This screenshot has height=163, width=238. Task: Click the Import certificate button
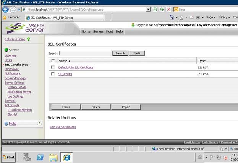[126, 107]
